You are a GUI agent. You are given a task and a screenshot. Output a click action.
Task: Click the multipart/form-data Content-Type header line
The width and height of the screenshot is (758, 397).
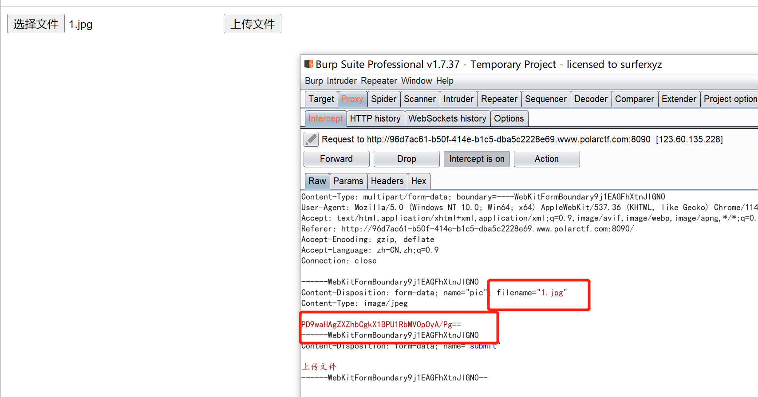pos(483,197)
